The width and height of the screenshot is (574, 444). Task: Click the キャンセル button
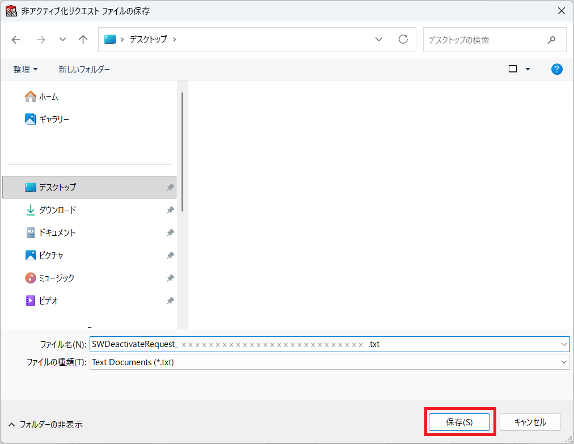(x=530, y=422)
